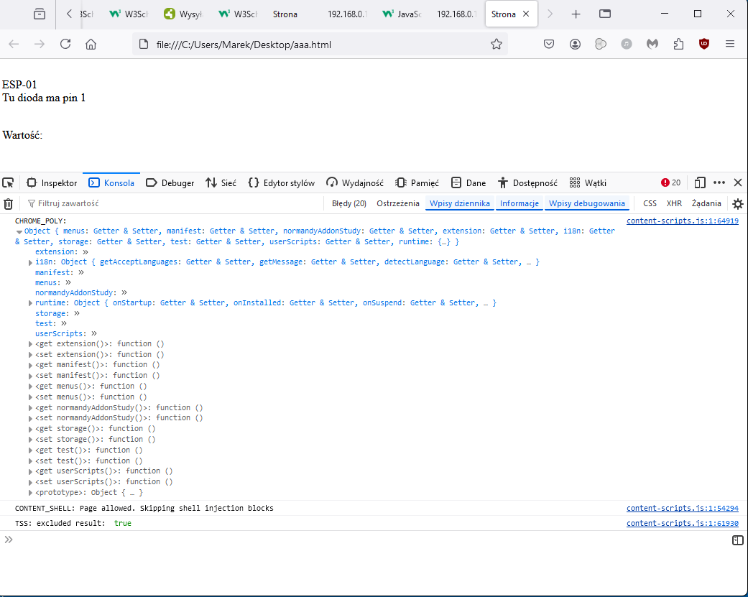The height and width of the screenshot is (597, 748).
Task: Toggle the Błędy (20) filter
Action: click(349, 203)
